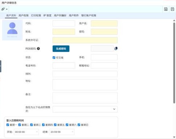Go to the 打印权限 tab
This screenshot has width=176, height=139.
pyautogui.click(x=36, y=16)
